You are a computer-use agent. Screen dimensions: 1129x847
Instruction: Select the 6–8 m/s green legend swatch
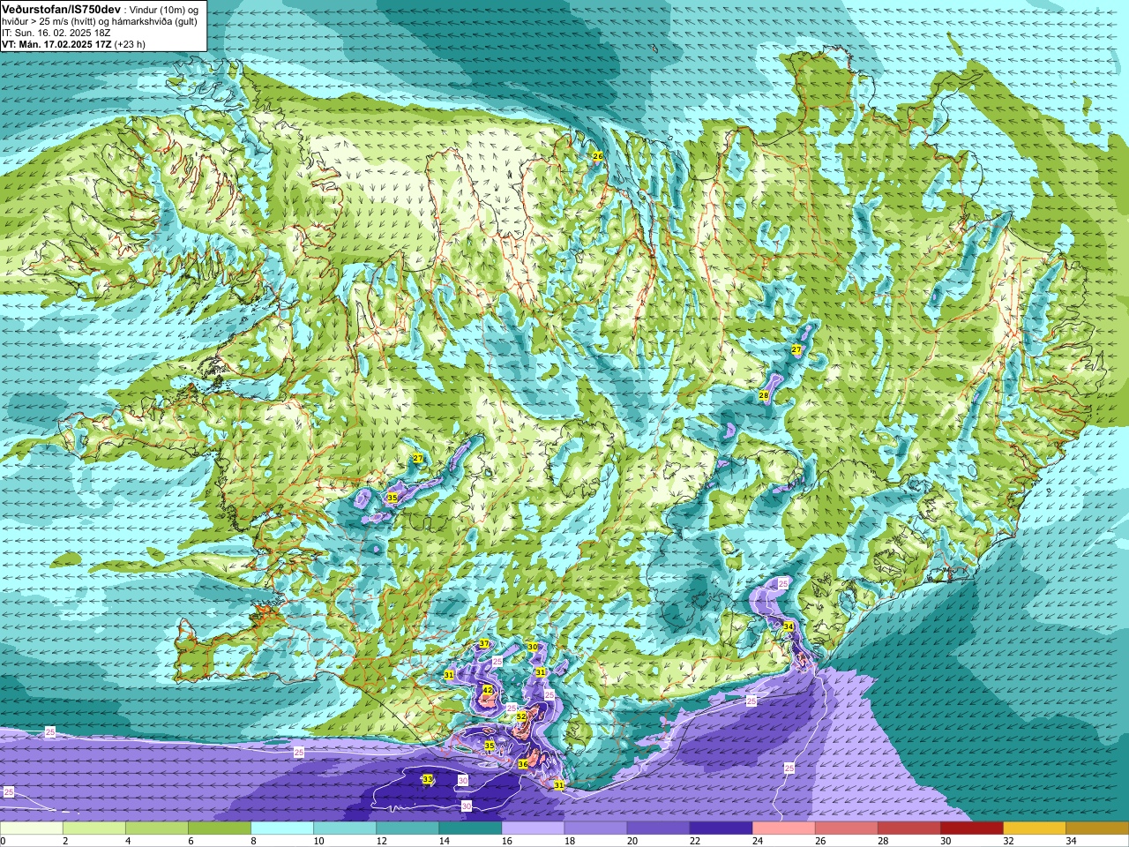(x=219, y=828)
